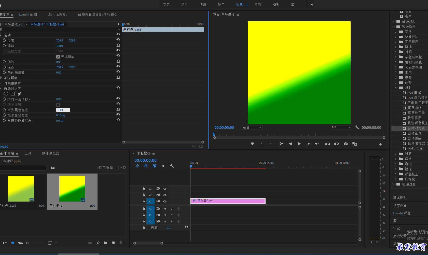Switch to 编辑 workspace
428x255 pixels.
203,5
